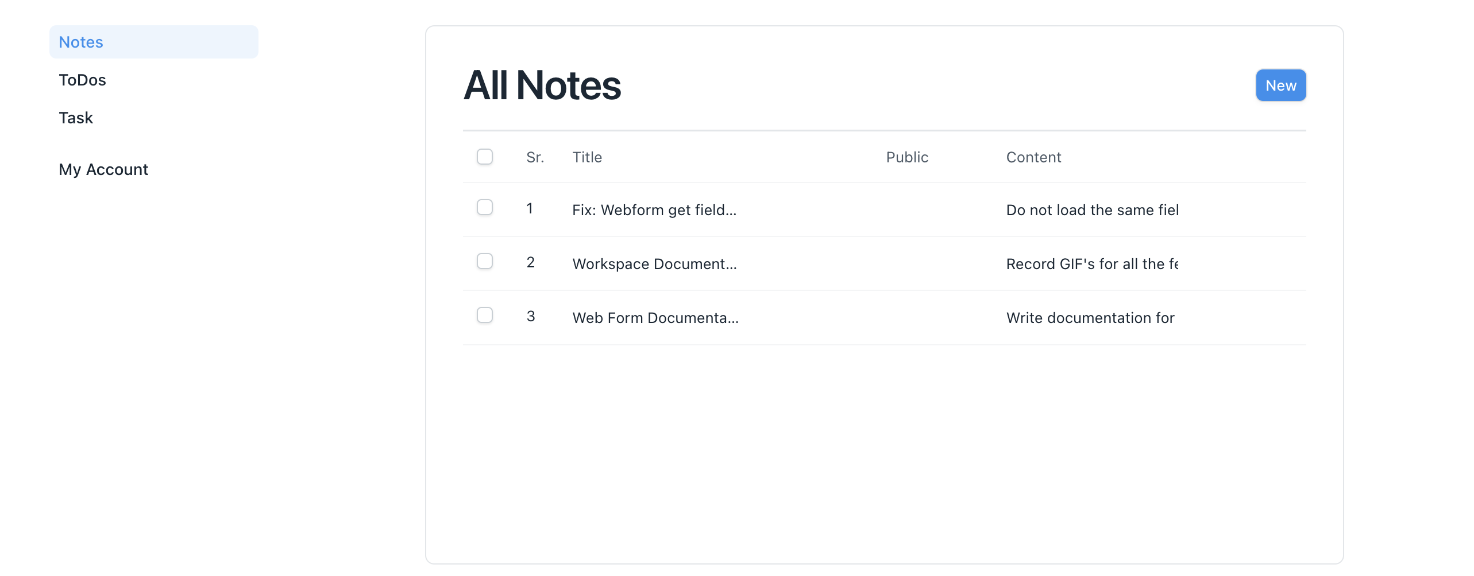Select the Workspace Document row checkbox
Image resolution: width=1474 pixels, height=576 pixels.
485,261
